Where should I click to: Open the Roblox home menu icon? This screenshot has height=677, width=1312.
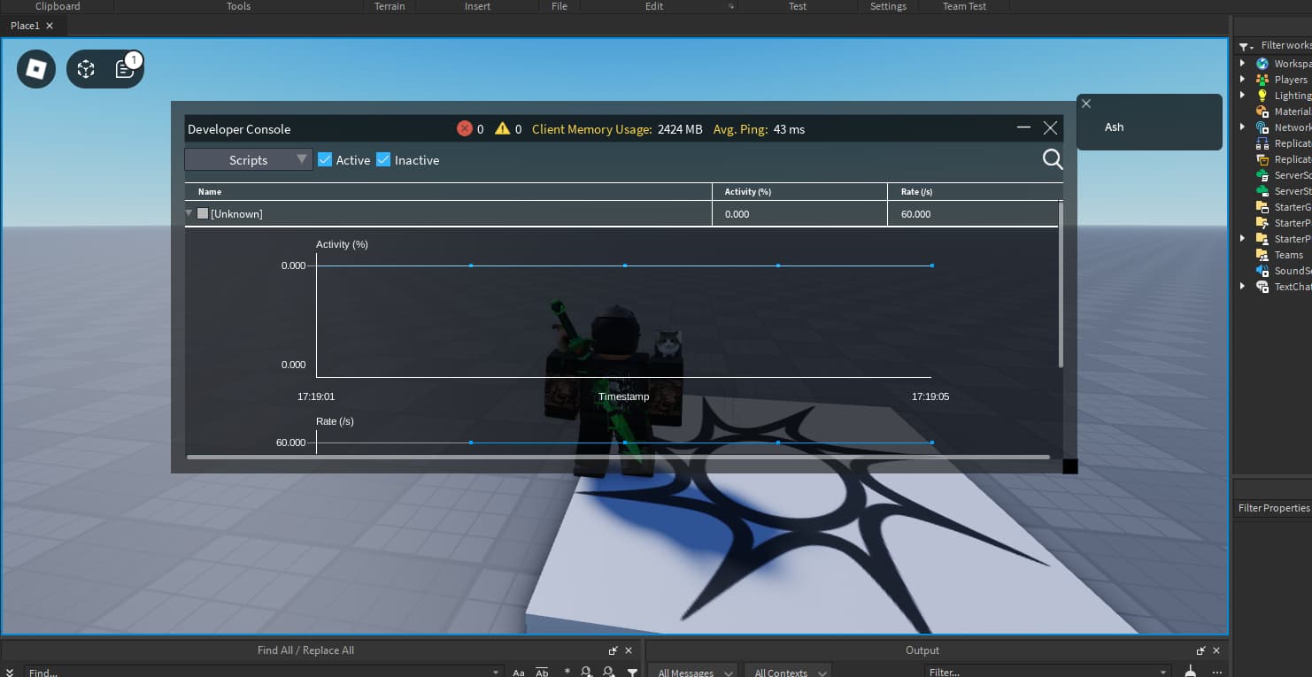[x=35, y=68]
